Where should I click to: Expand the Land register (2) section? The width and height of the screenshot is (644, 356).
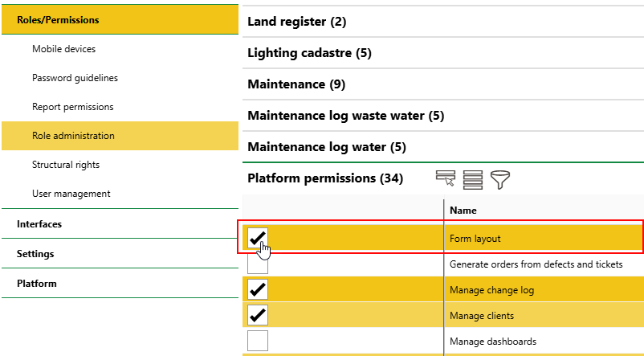pos(296,22)
